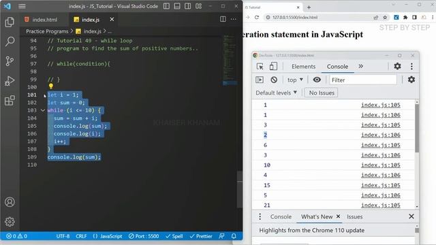Open the Chrome Extensions puzzle icon
This screenshot has height=245, width=436.
point(405,17)
